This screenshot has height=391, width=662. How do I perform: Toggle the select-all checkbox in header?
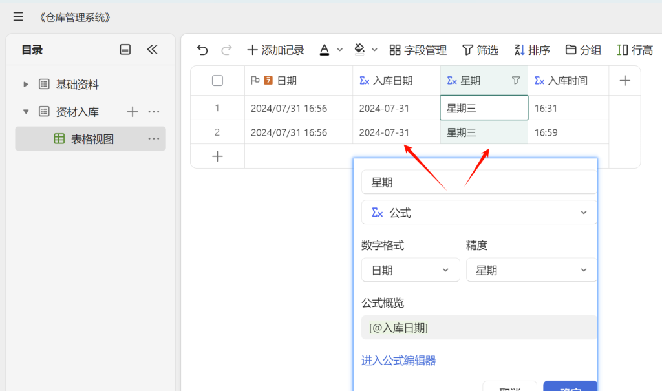point(217,81)
